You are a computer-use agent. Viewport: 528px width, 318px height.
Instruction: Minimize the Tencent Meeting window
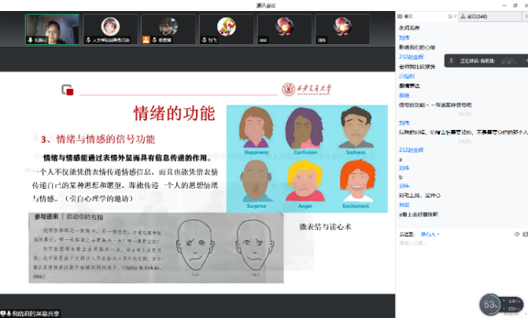click(x=504, y=6)
